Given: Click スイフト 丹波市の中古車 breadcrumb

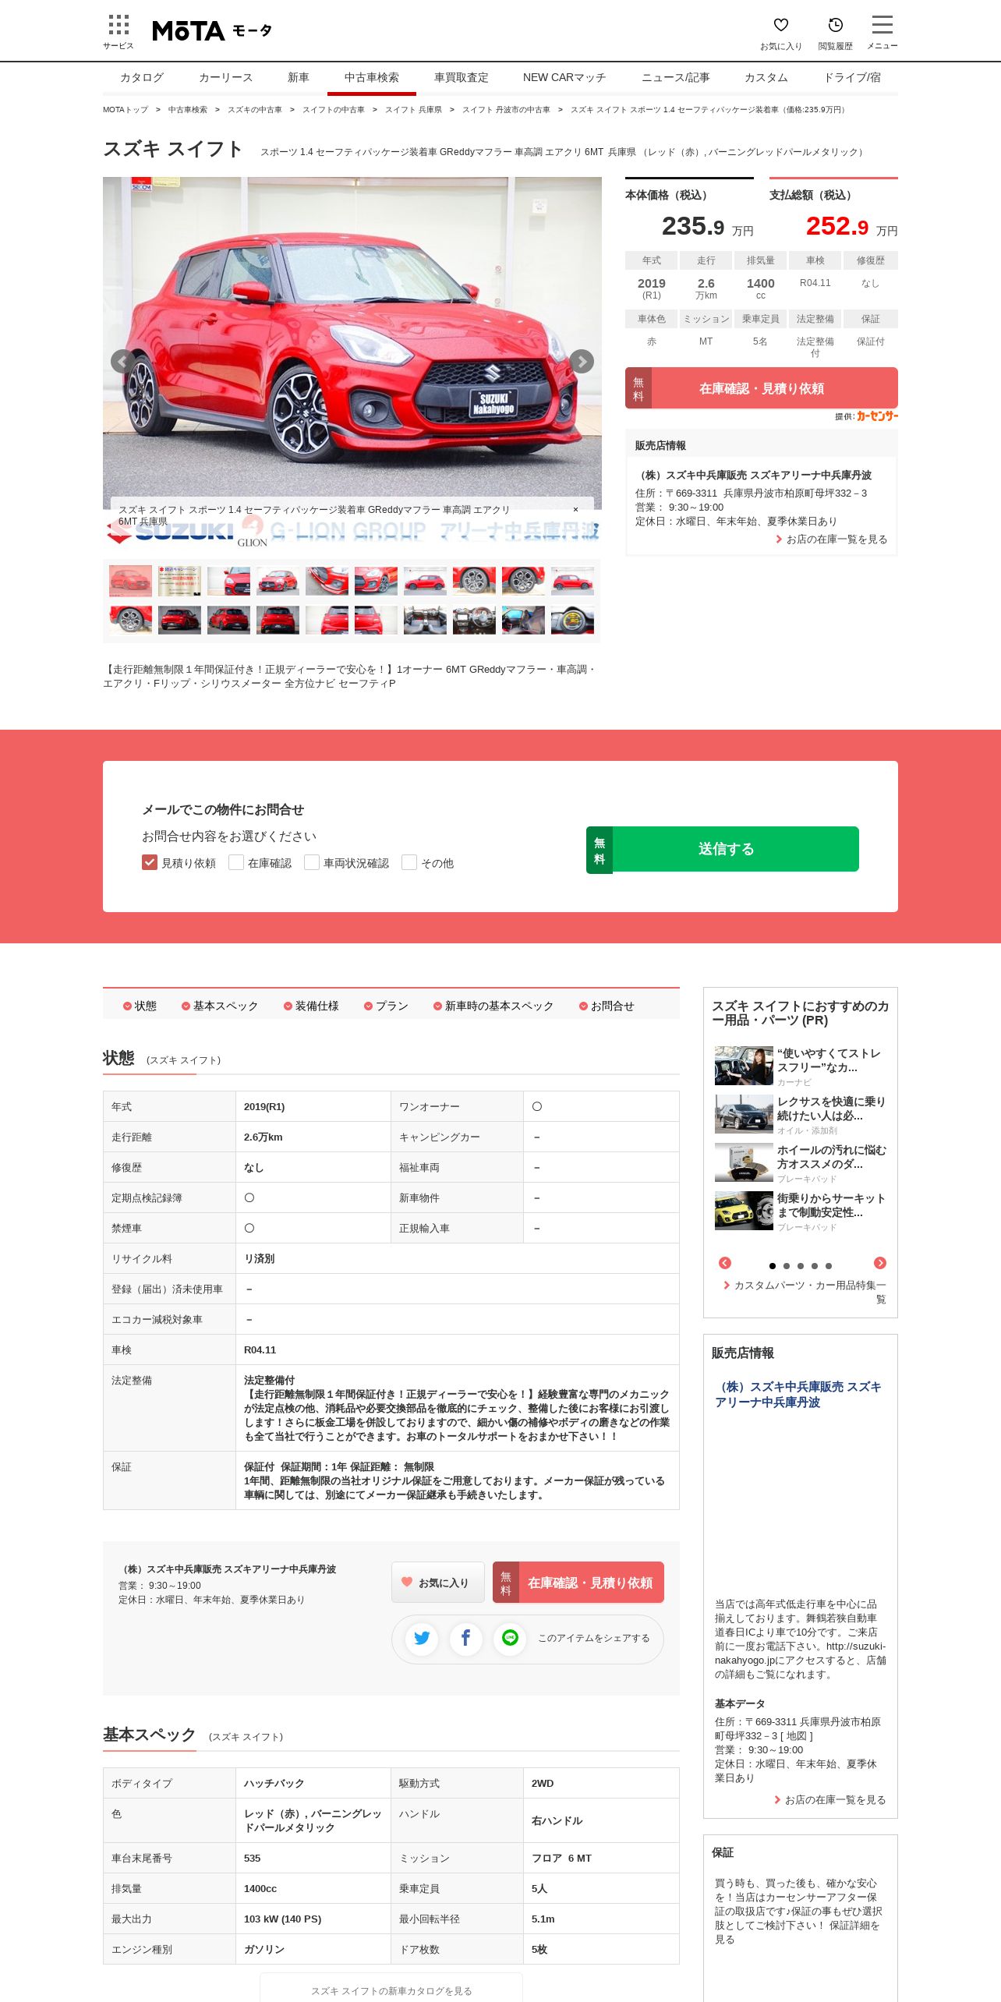Looking at the screenshot, I should pyautogui.click(x=506, y=110).
